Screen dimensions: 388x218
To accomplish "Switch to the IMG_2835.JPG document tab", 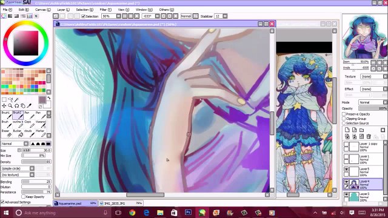I will tap(121, 203).
